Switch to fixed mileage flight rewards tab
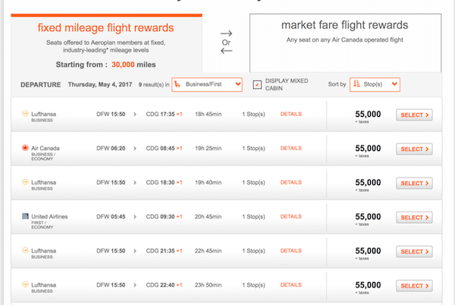 pos(106,43)
